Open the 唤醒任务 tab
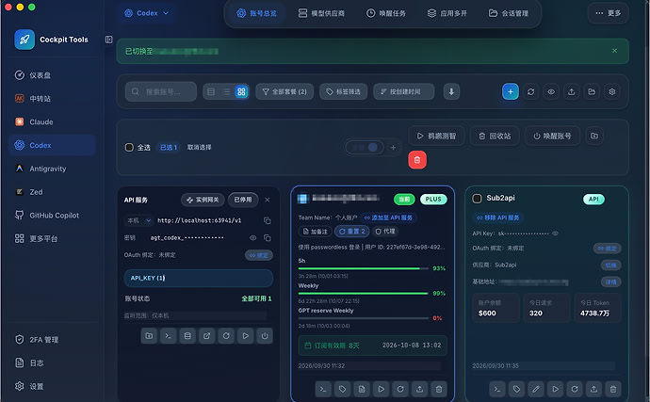The image size is (650, 402). (x=385, y=13)
